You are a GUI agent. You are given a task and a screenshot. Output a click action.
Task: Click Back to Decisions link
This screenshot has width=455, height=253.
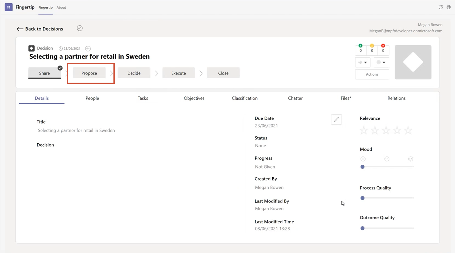click(44, 29)
